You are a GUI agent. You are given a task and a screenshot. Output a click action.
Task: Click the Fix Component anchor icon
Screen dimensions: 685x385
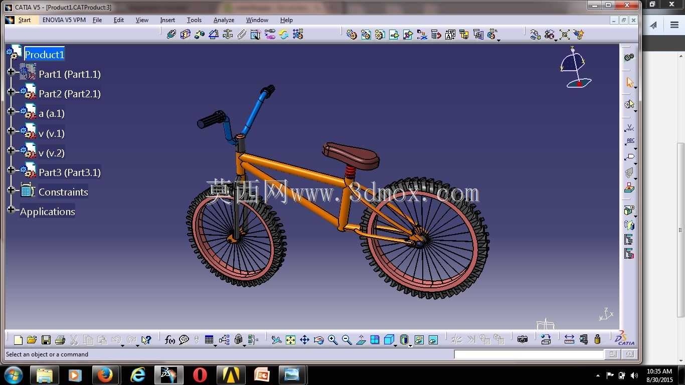click(x=228, y=34)
